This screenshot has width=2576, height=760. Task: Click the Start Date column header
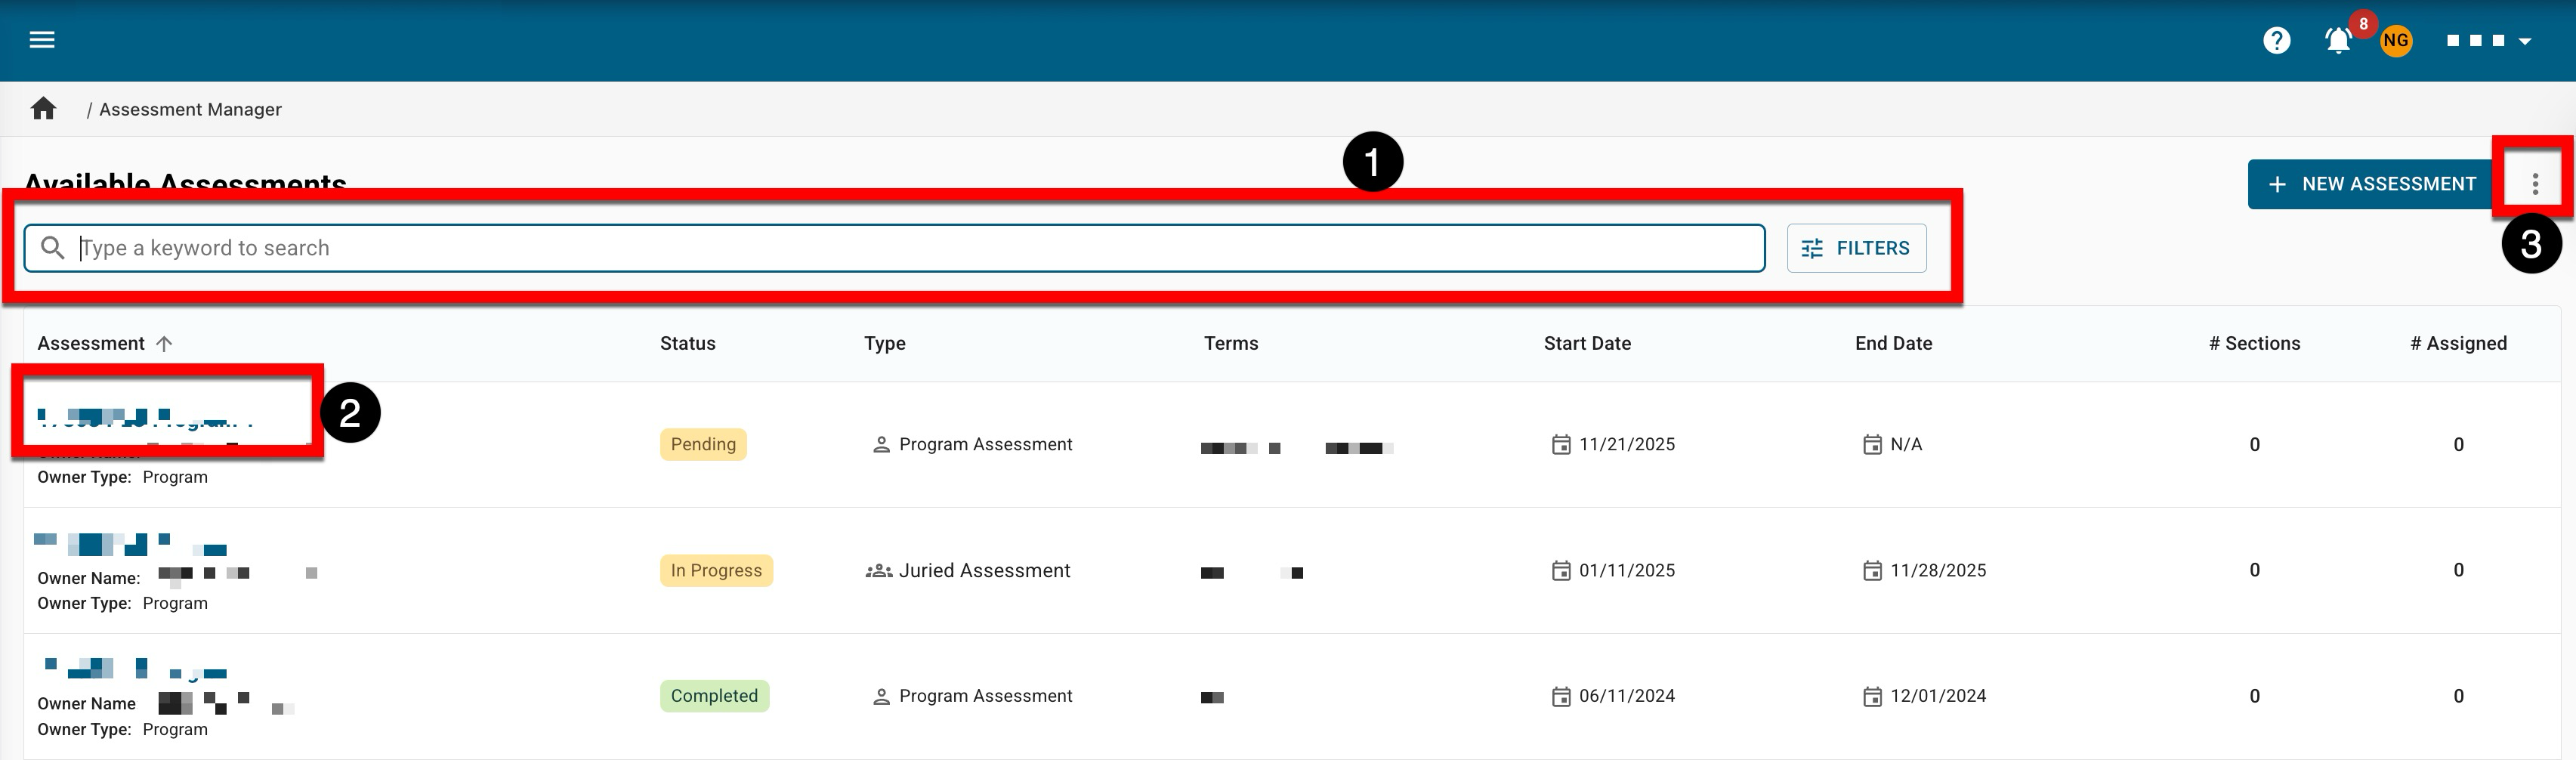1586,344
